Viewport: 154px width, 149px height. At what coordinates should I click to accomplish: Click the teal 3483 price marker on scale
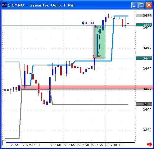pyautogui.click(x=144, y=25)
